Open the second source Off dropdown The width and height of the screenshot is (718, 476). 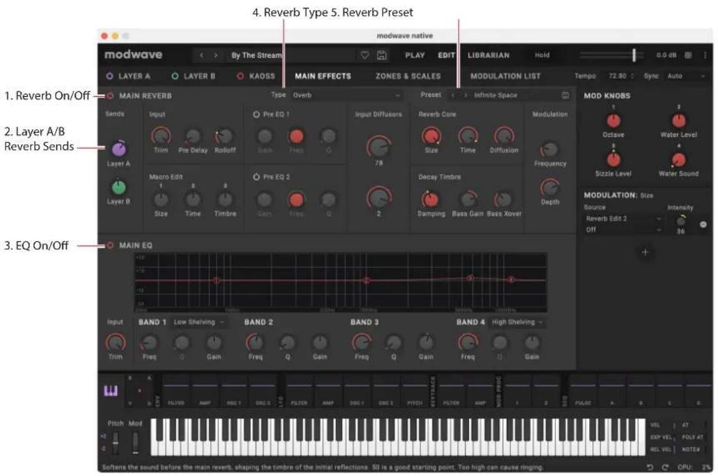(623, 229)
